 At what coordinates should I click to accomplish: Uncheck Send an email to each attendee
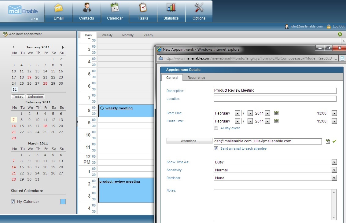[x=216, y=148]
